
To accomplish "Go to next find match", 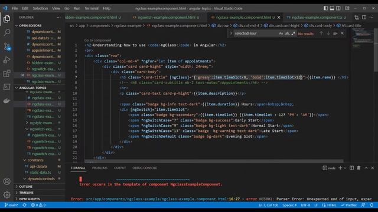I will (x=328, y=34).
